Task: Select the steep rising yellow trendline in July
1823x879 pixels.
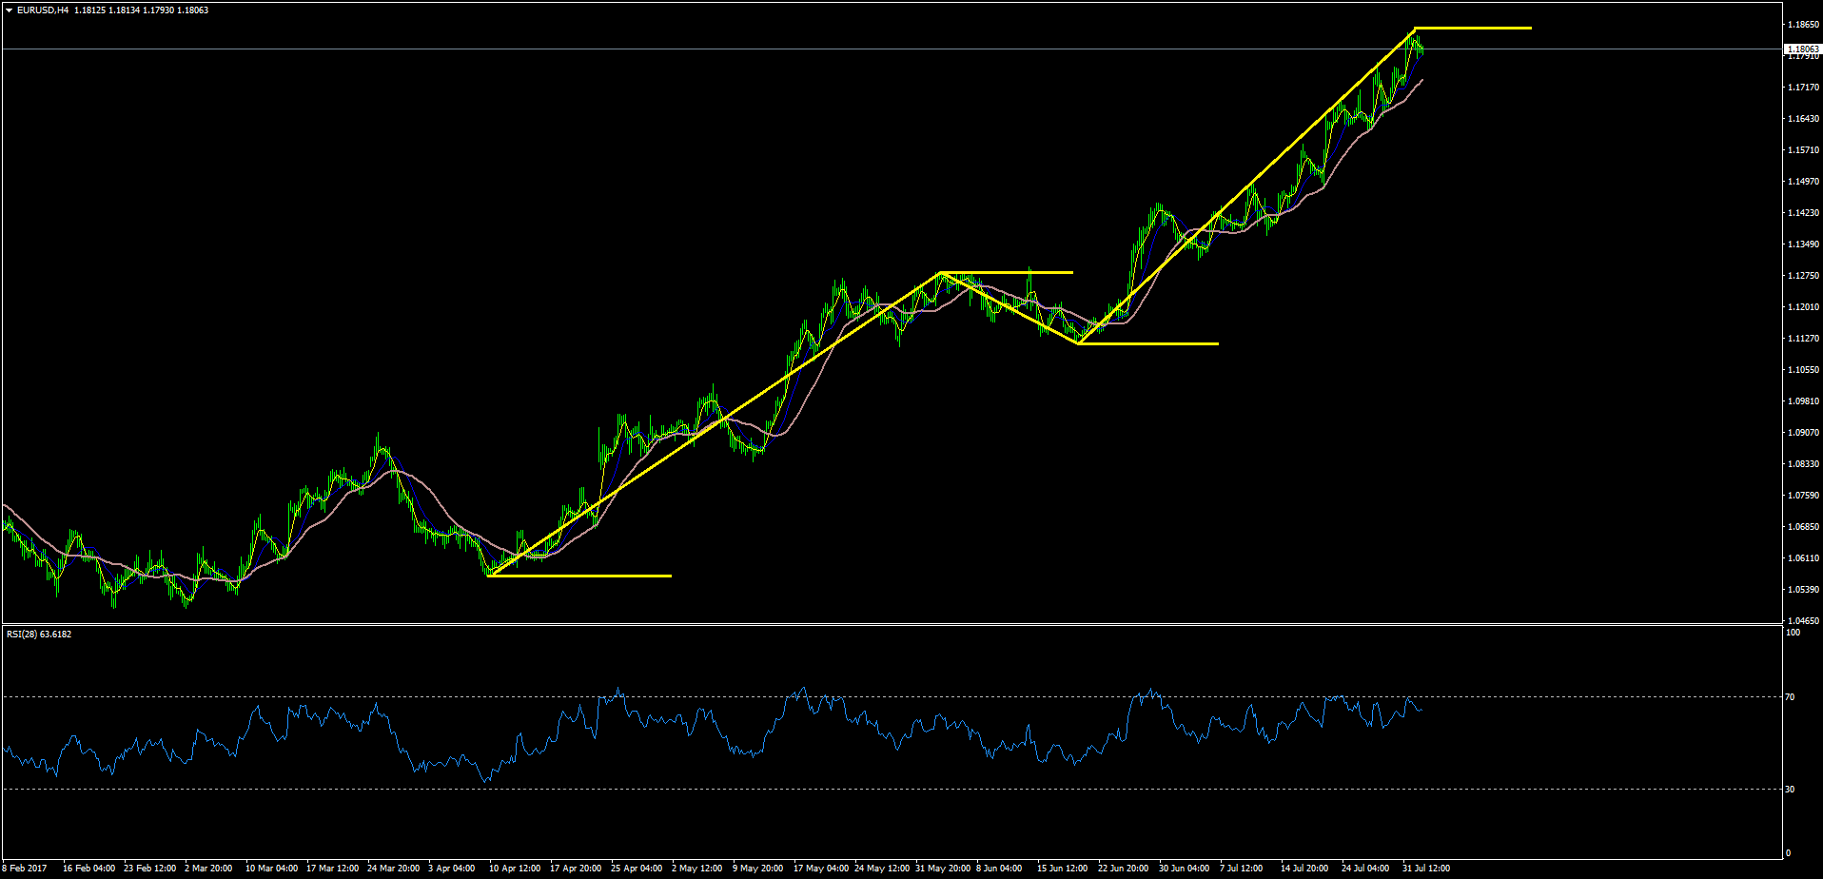Action: [1246, 186]
